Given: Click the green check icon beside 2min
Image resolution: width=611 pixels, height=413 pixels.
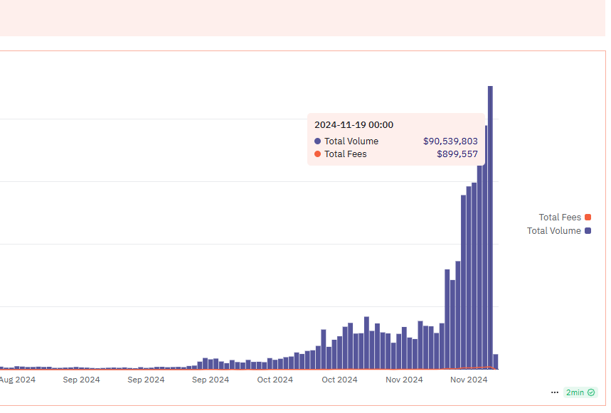Looking at the screenshot, I should pos(591,392).
